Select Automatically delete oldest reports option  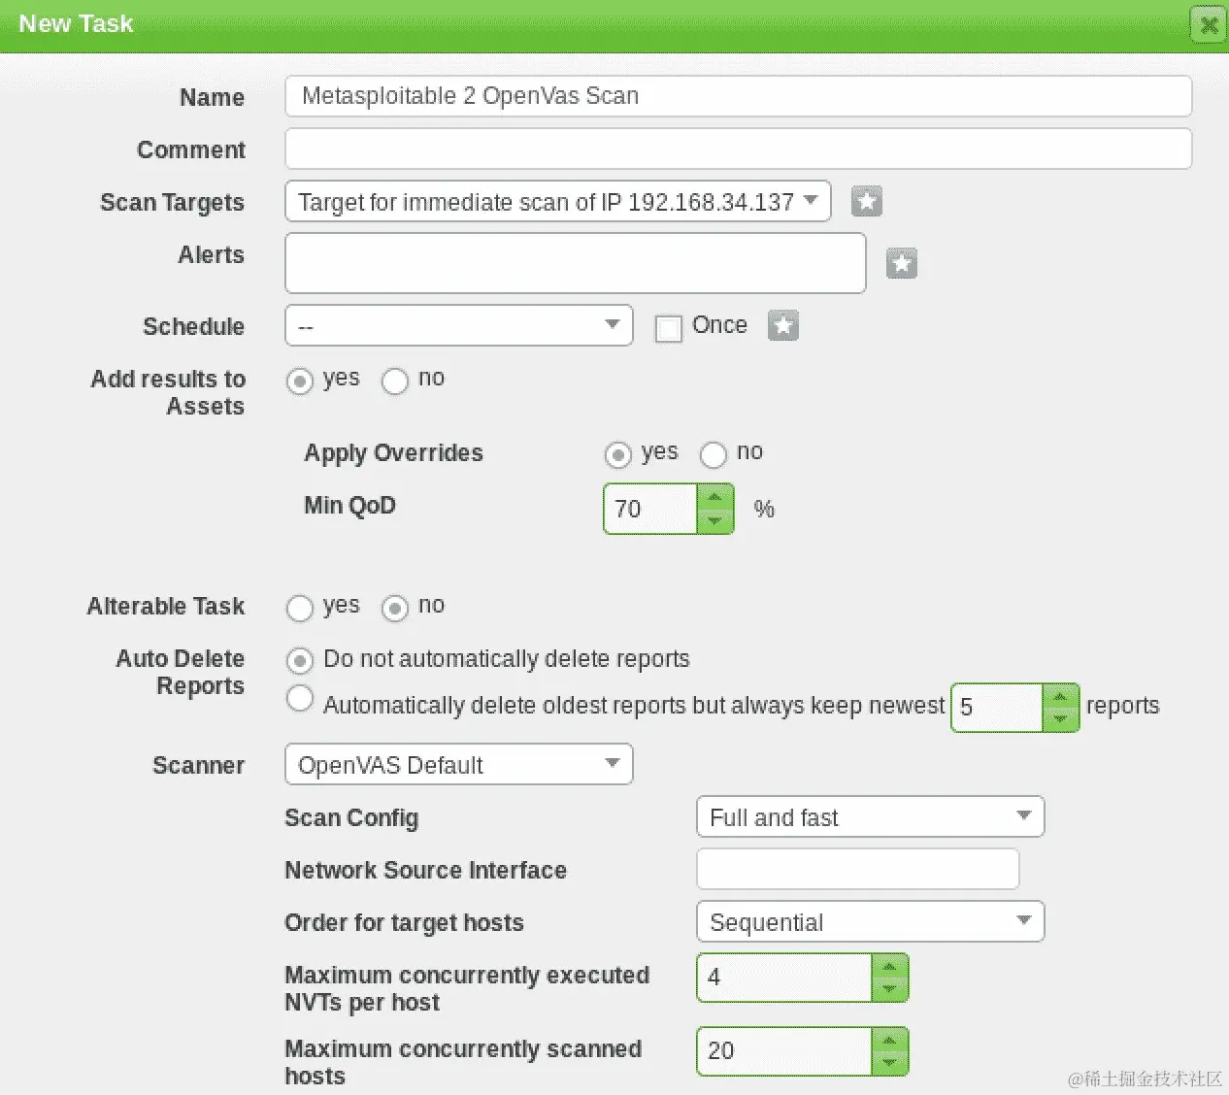tap(300, 699)
